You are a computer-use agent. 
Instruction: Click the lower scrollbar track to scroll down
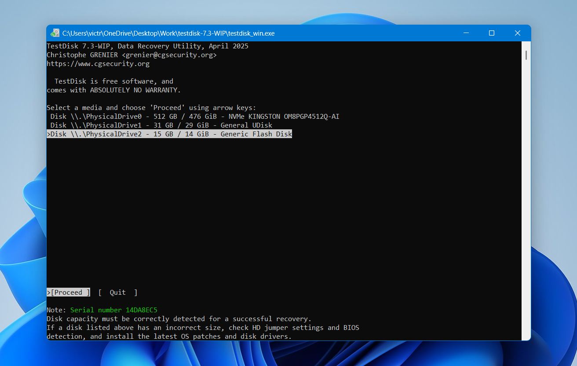tap(526, 220)
